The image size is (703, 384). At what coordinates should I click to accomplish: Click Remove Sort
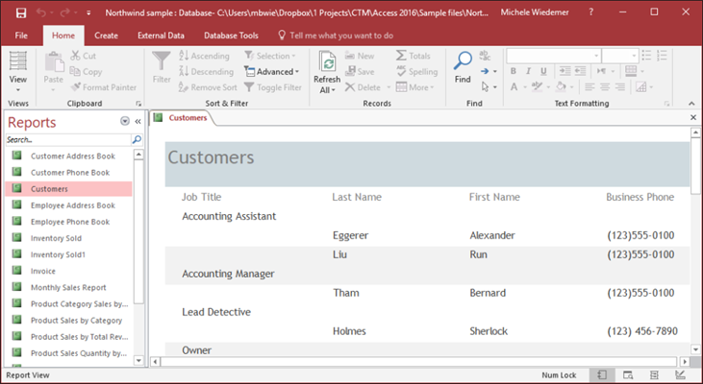tap(208, 87)
